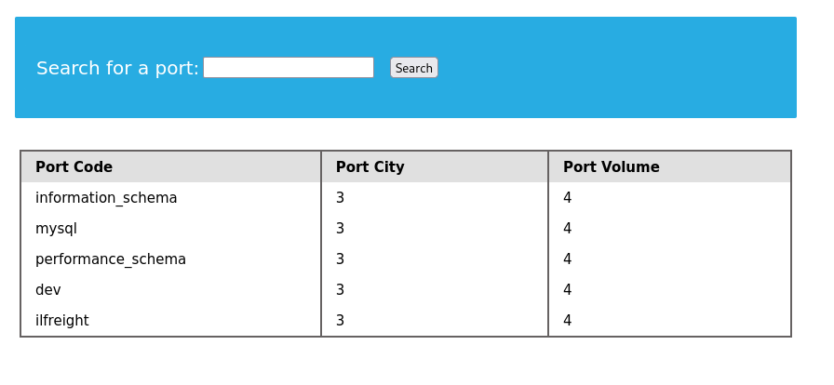Click the ilfreight port code cell
Image resolution: width=834 pixels, height=385 pixels.
click(62, 321)
